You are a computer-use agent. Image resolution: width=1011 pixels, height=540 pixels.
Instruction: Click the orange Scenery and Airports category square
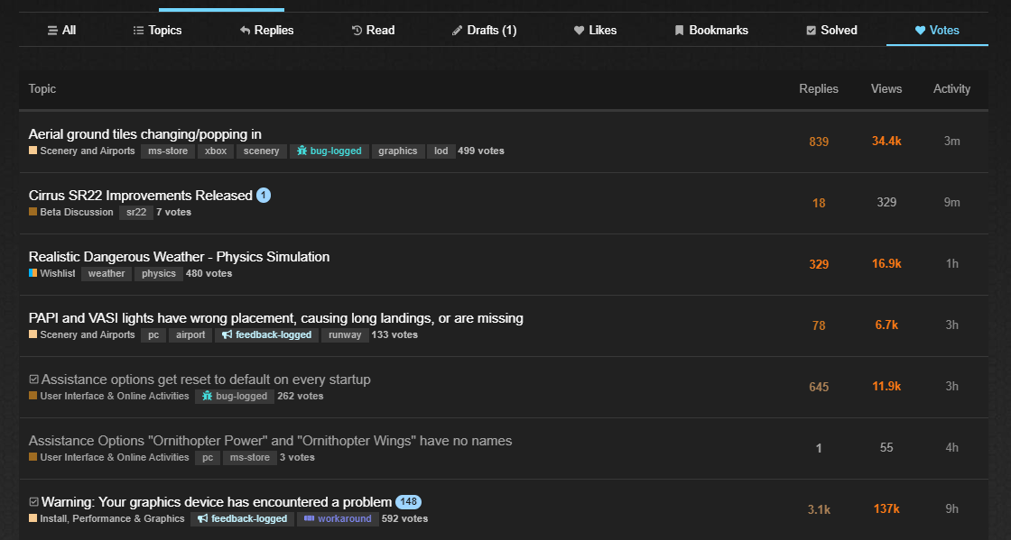point(33,151)
